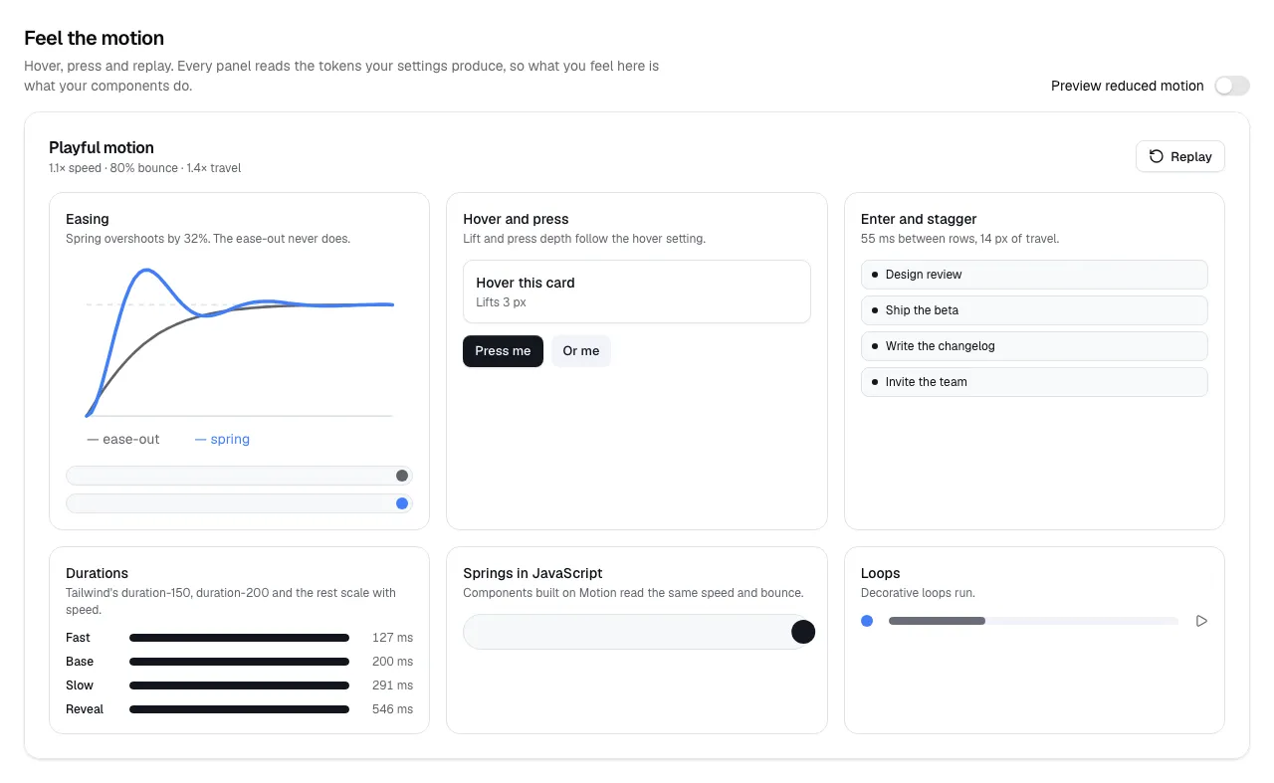The width and height of the screenshot is (1274, 783).
Task: Click the blue spring track dot
Action: click(402, 503)
